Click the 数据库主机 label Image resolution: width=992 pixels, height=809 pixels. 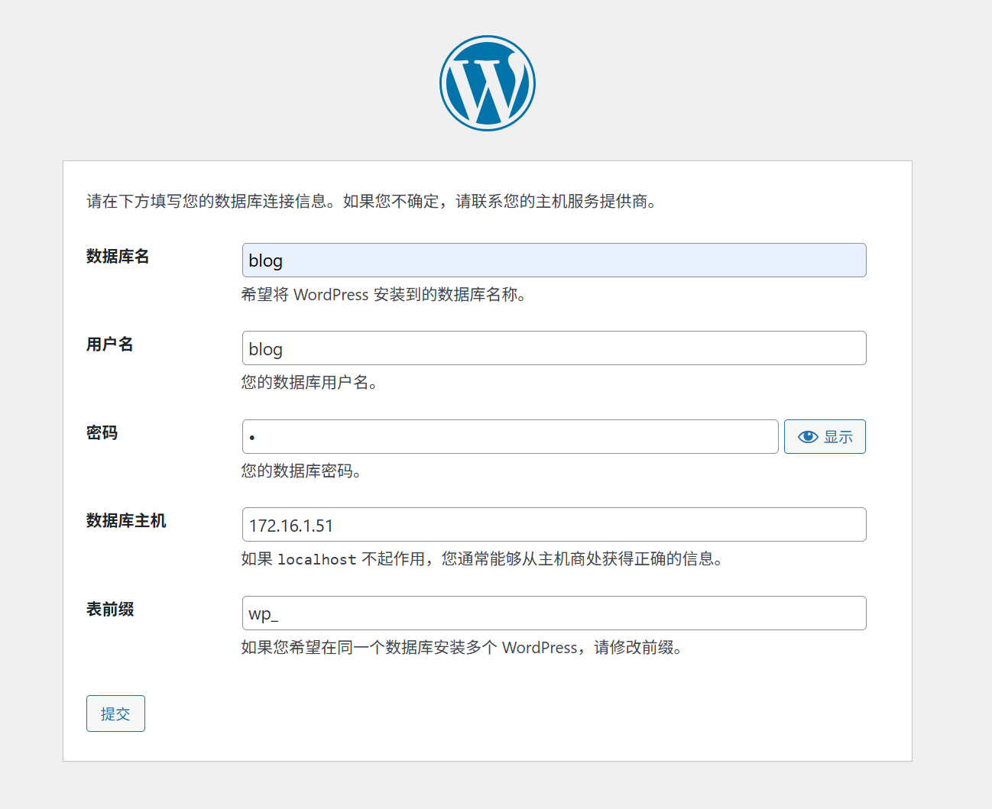pos(126,521)
